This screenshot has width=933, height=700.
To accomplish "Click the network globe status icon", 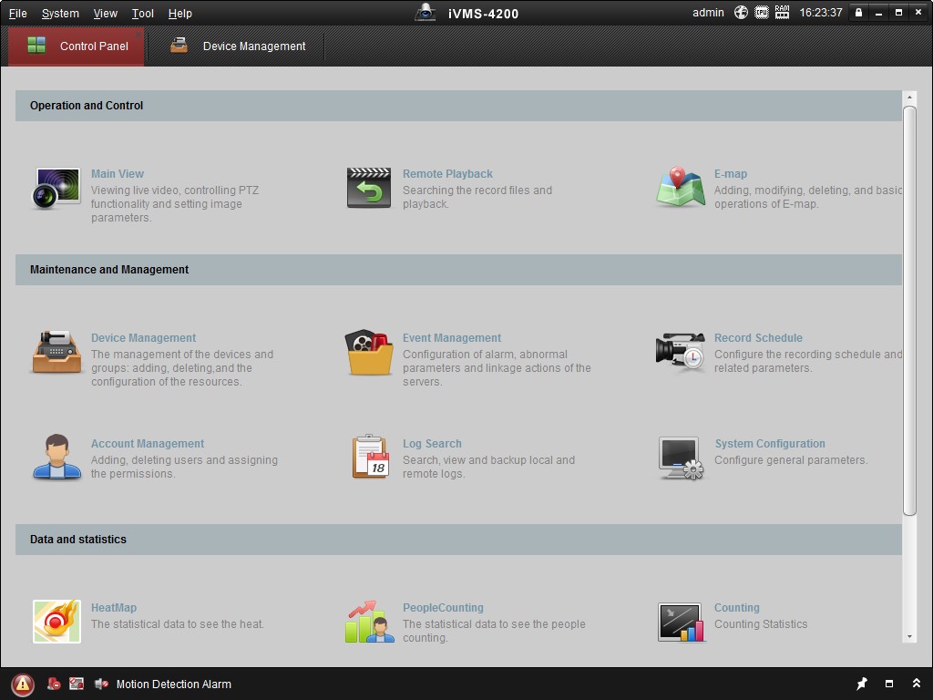I will point(741,13).
